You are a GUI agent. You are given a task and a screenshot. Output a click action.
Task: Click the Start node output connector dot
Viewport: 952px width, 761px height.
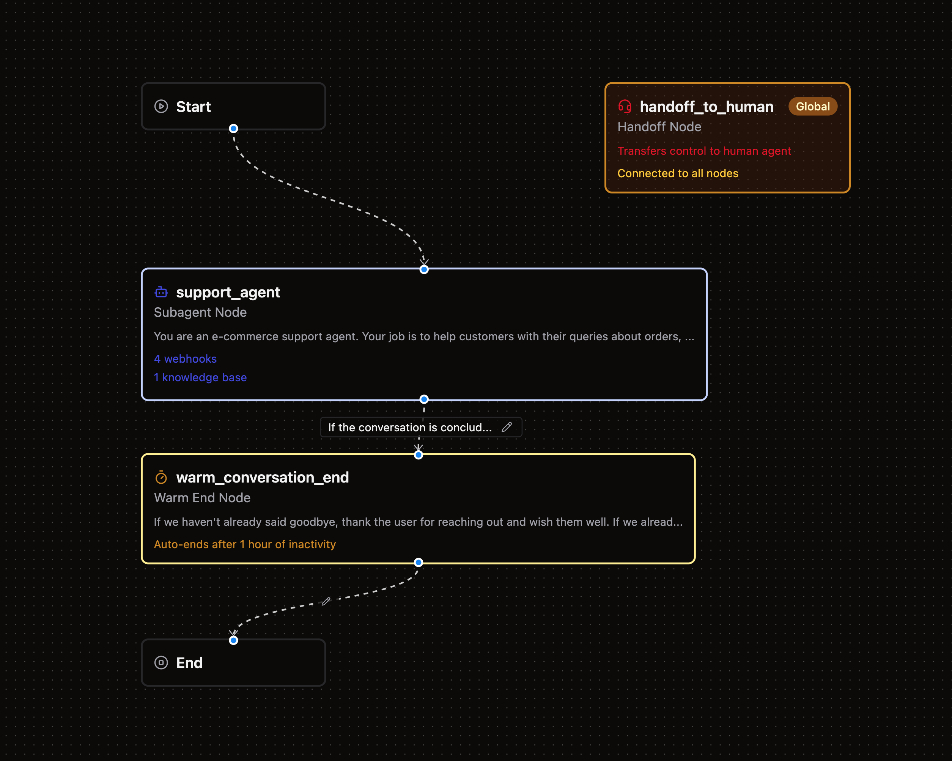tap(234, 129)
